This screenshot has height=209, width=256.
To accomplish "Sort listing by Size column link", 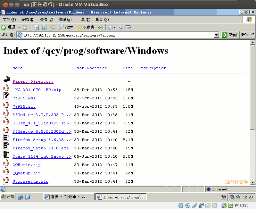I will pyautogui.click(x=128, y=68).
